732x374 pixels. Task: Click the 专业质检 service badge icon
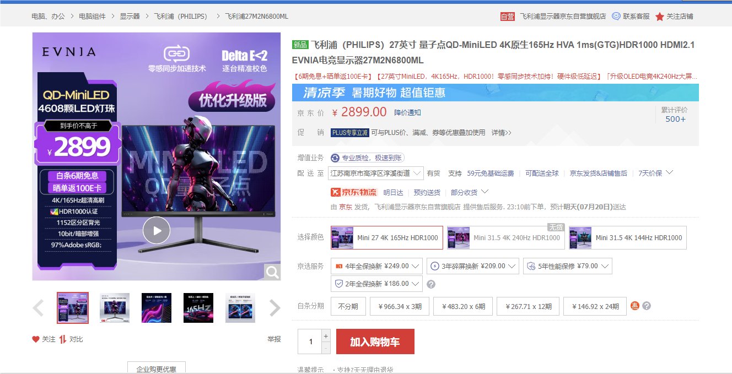point(335,158)
